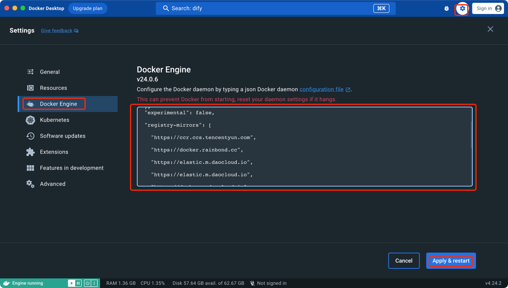The width and height of the screenshot is (508, 288).
Task: Open Features in development settings
Action: pos(68,168)
